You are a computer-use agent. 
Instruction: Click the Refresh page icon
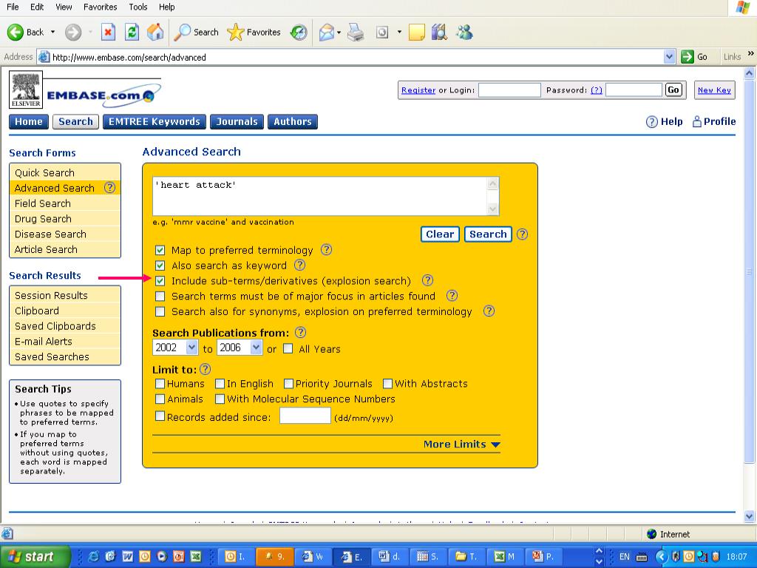click(132, 33)
